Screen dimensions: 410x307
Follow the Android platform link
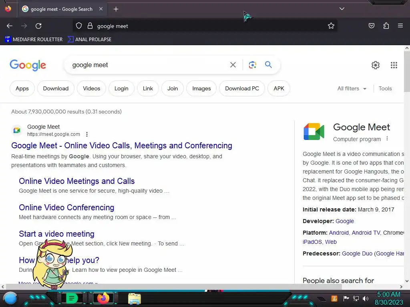click(x=339, y=233)
